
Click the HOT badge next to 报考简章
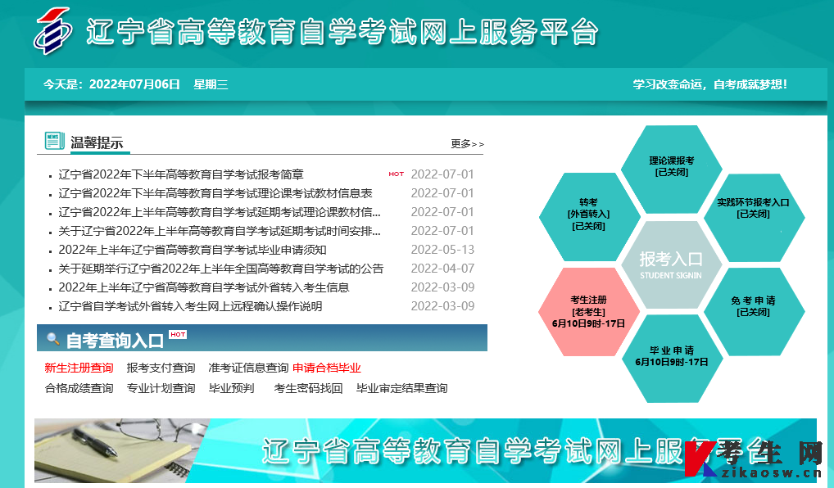coord(397,174)
